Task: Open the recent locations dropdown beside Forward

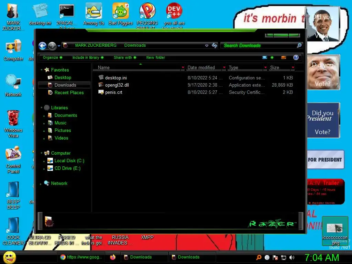Action: click(59, 46)
